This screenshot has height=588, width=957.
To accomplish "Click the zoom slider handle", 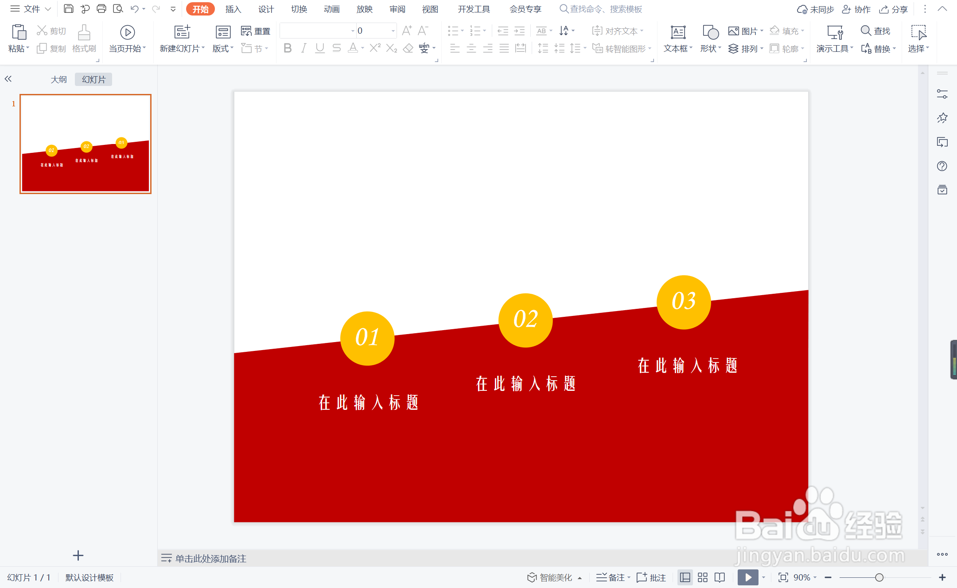I will tap(879, 577).
